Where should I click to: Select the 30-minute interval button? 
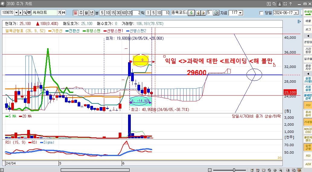pyautogui.click(x=118, y=13)
